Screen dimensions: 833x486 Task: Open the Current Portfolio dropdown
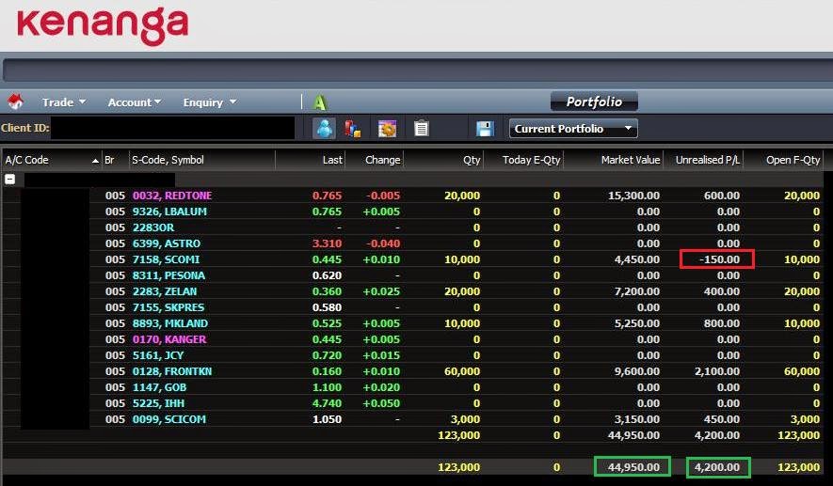point(573,129)
